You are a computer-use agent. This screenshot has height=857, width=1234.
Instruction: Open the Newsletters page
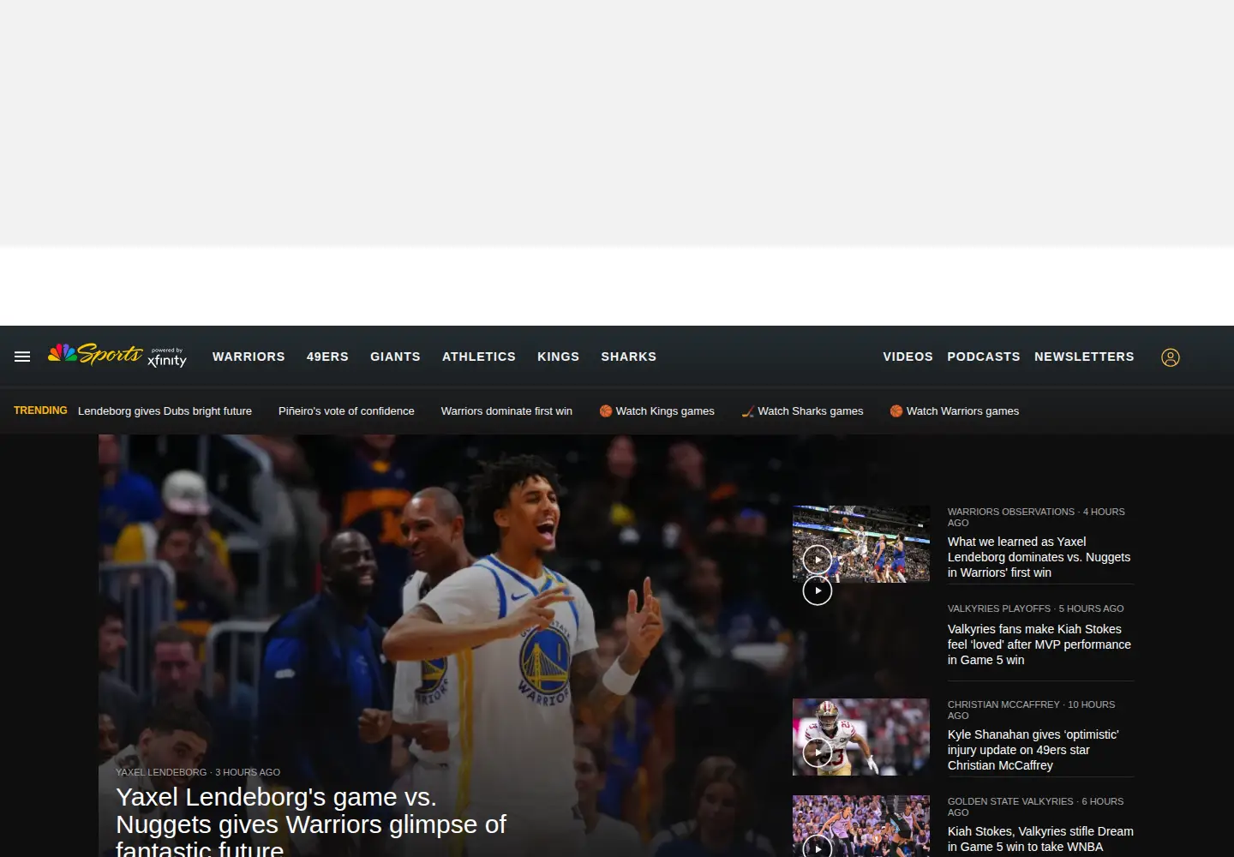coord(1084,357)
